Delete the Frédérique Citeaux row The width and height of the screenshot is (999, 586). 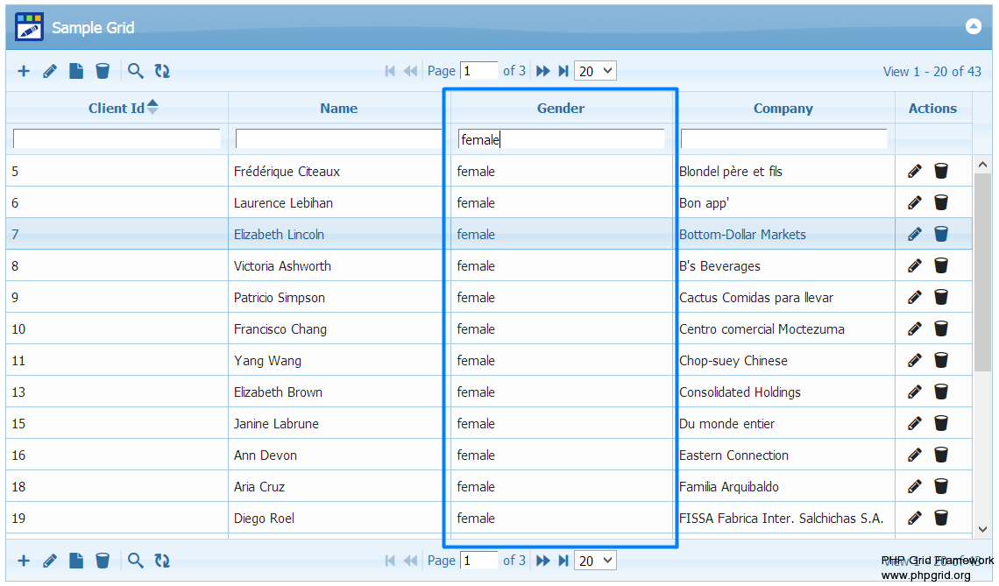941,171
